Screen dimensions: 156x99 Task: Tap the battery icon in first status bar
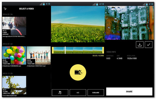(x=44, y=4)
